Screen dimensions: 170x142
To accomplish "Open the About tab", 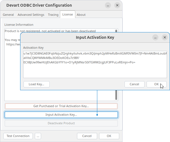I will click(x=81, y=15).
